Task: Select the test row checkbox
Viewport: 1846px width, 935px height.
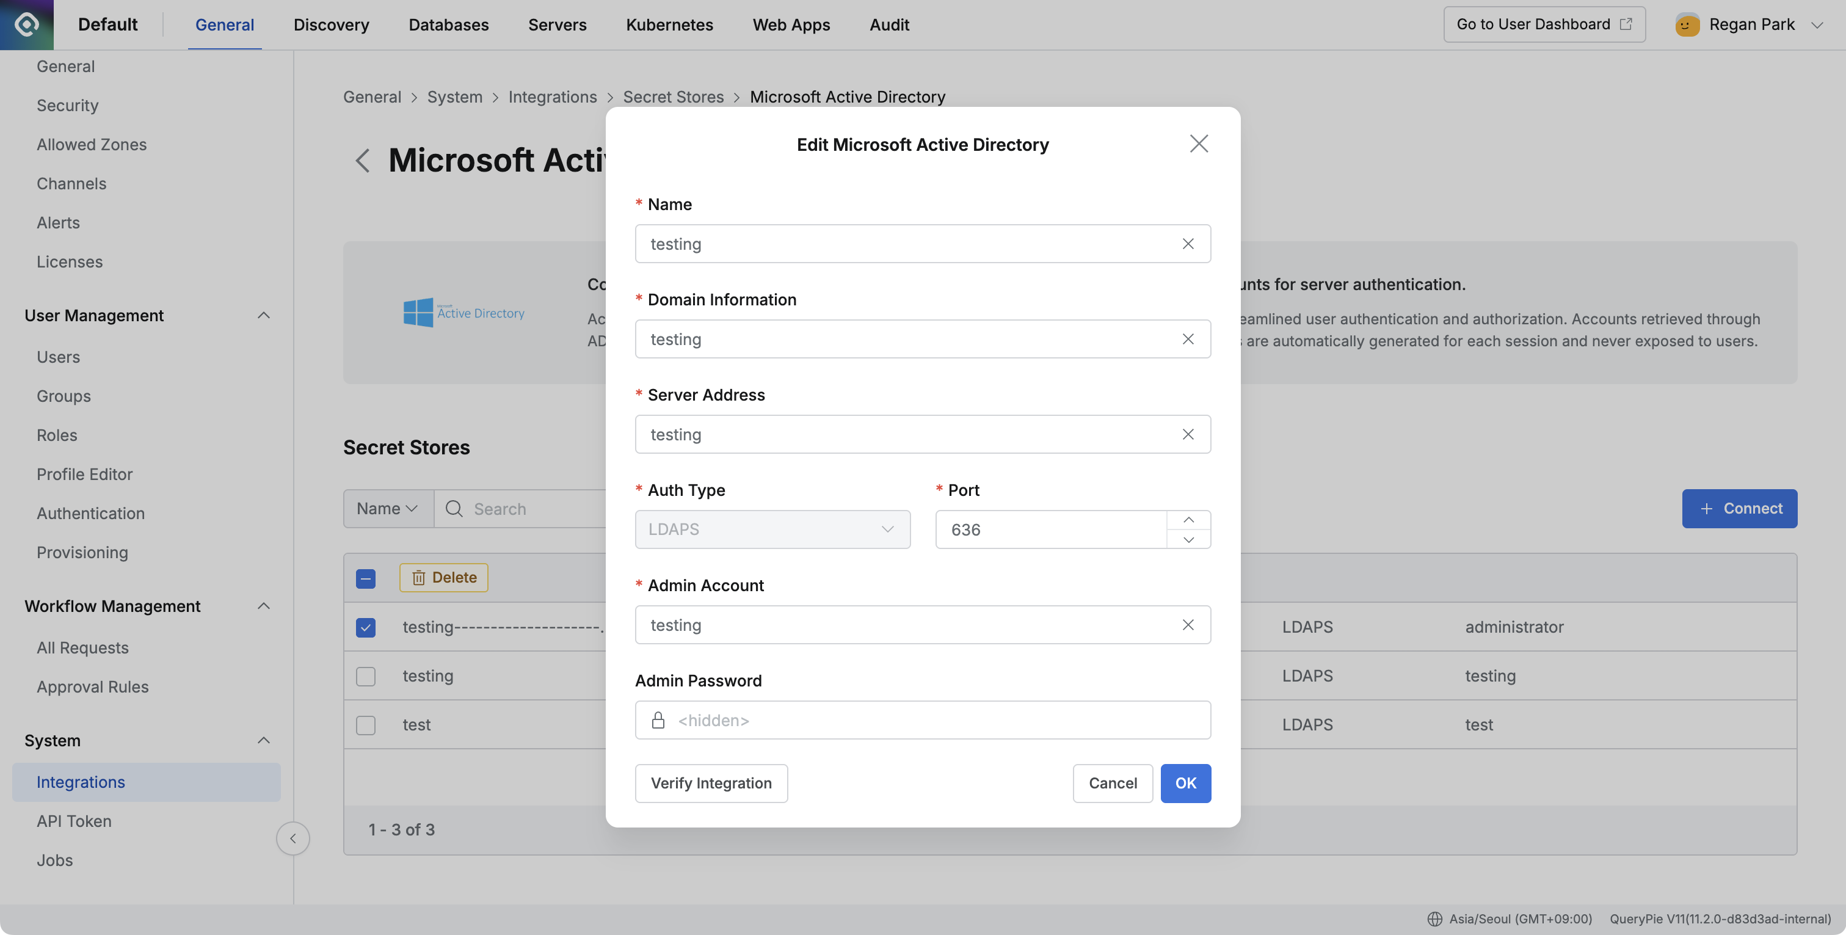Action: (x=365, y=725)
